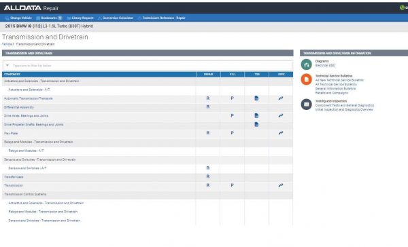The height and width of the screenshot is (247, 408).
Task: Open Automatic Transmission/Transaxle component link
Action: point(29,98)
